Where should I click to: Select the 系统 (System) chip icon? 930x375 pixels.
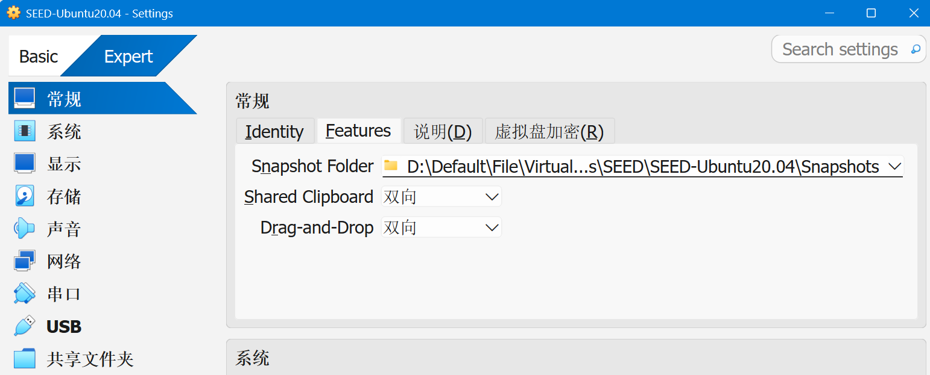pos(25,131)
